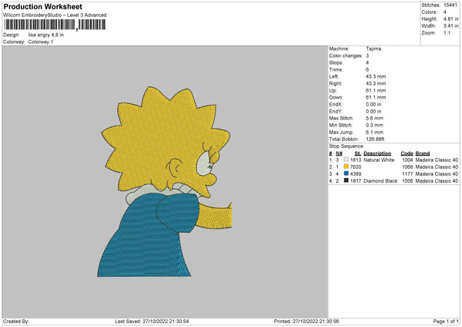The width and height of the screenshot is (462, 327).
Task: Select the 'Trims:' label
Action: click(336, 69)
